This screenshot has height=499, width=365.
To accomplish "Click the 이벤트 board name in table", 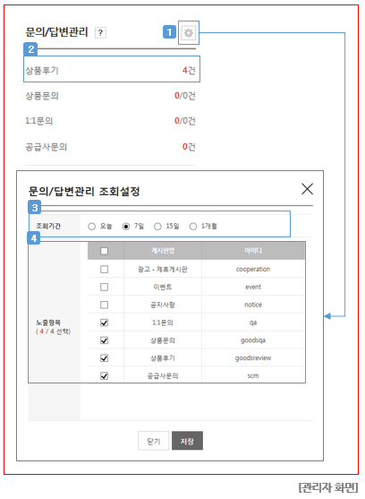I will 163,287.
